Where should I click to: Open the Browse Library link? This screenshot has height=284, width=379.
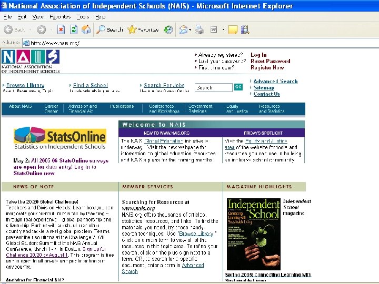(x=25, y=85)
